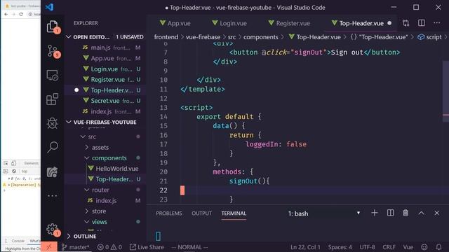Maximize the terminal panel size
Screen dimensions: 449x252
pos(421,213)
